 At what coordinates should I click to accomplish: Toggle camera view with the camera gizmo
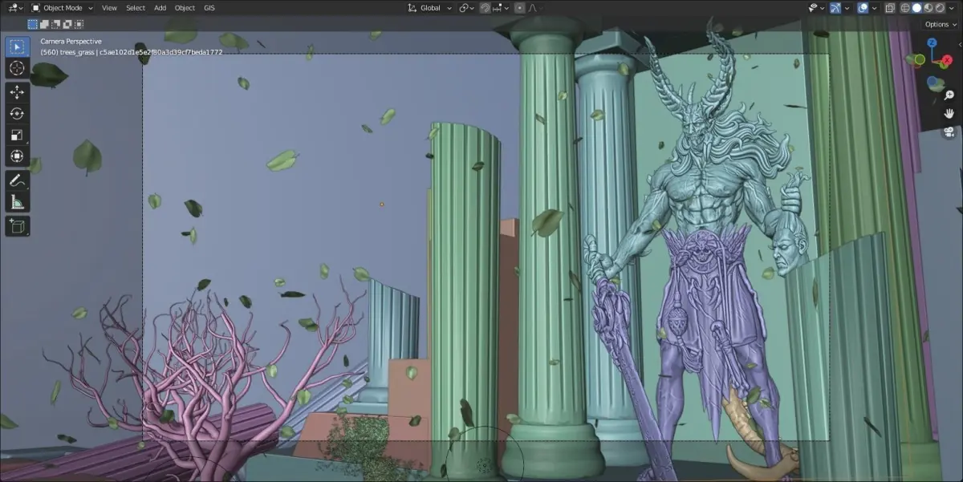click(x=949, y=132)
